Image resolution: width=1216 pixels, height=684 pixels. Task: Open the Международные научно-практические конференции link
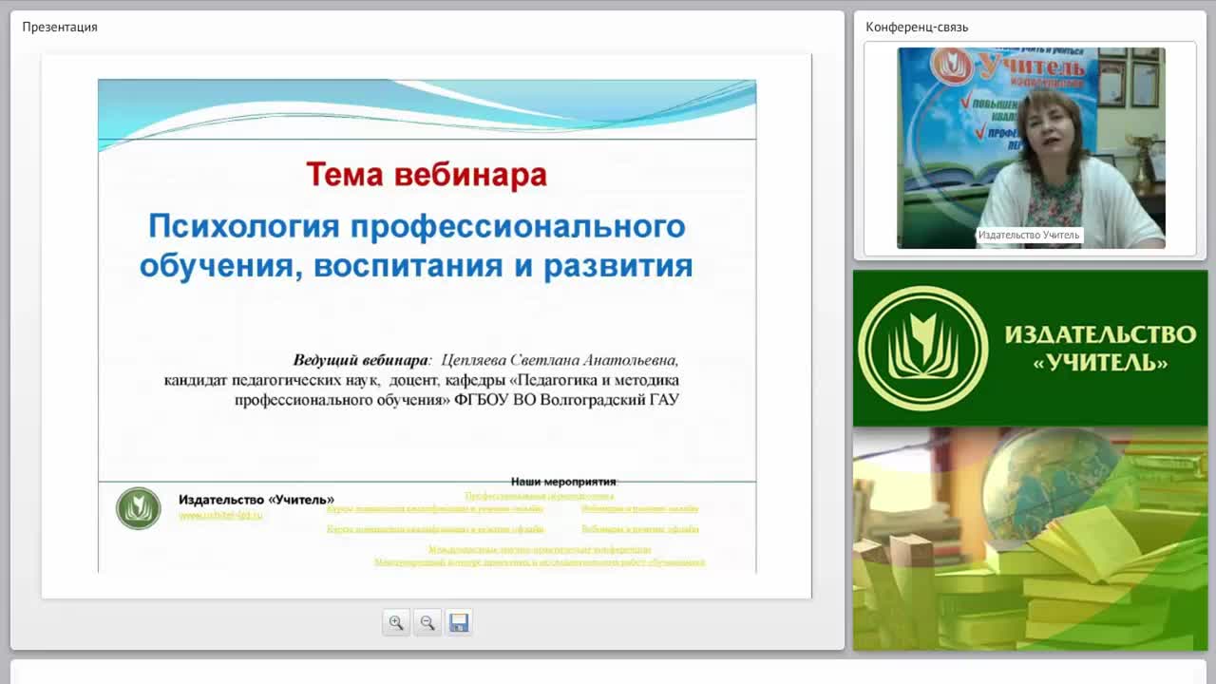pos(540,549)
